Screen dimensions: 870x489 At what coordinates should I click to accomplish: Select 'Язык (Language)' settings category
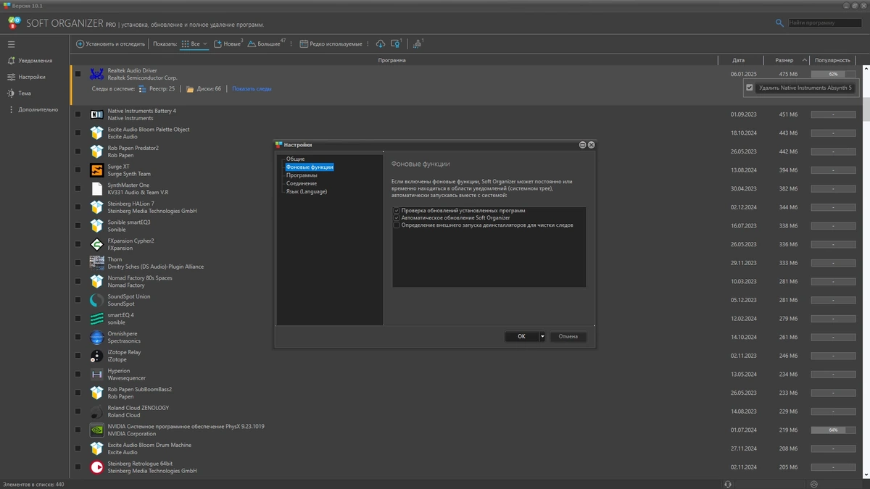tap(306, 192)
